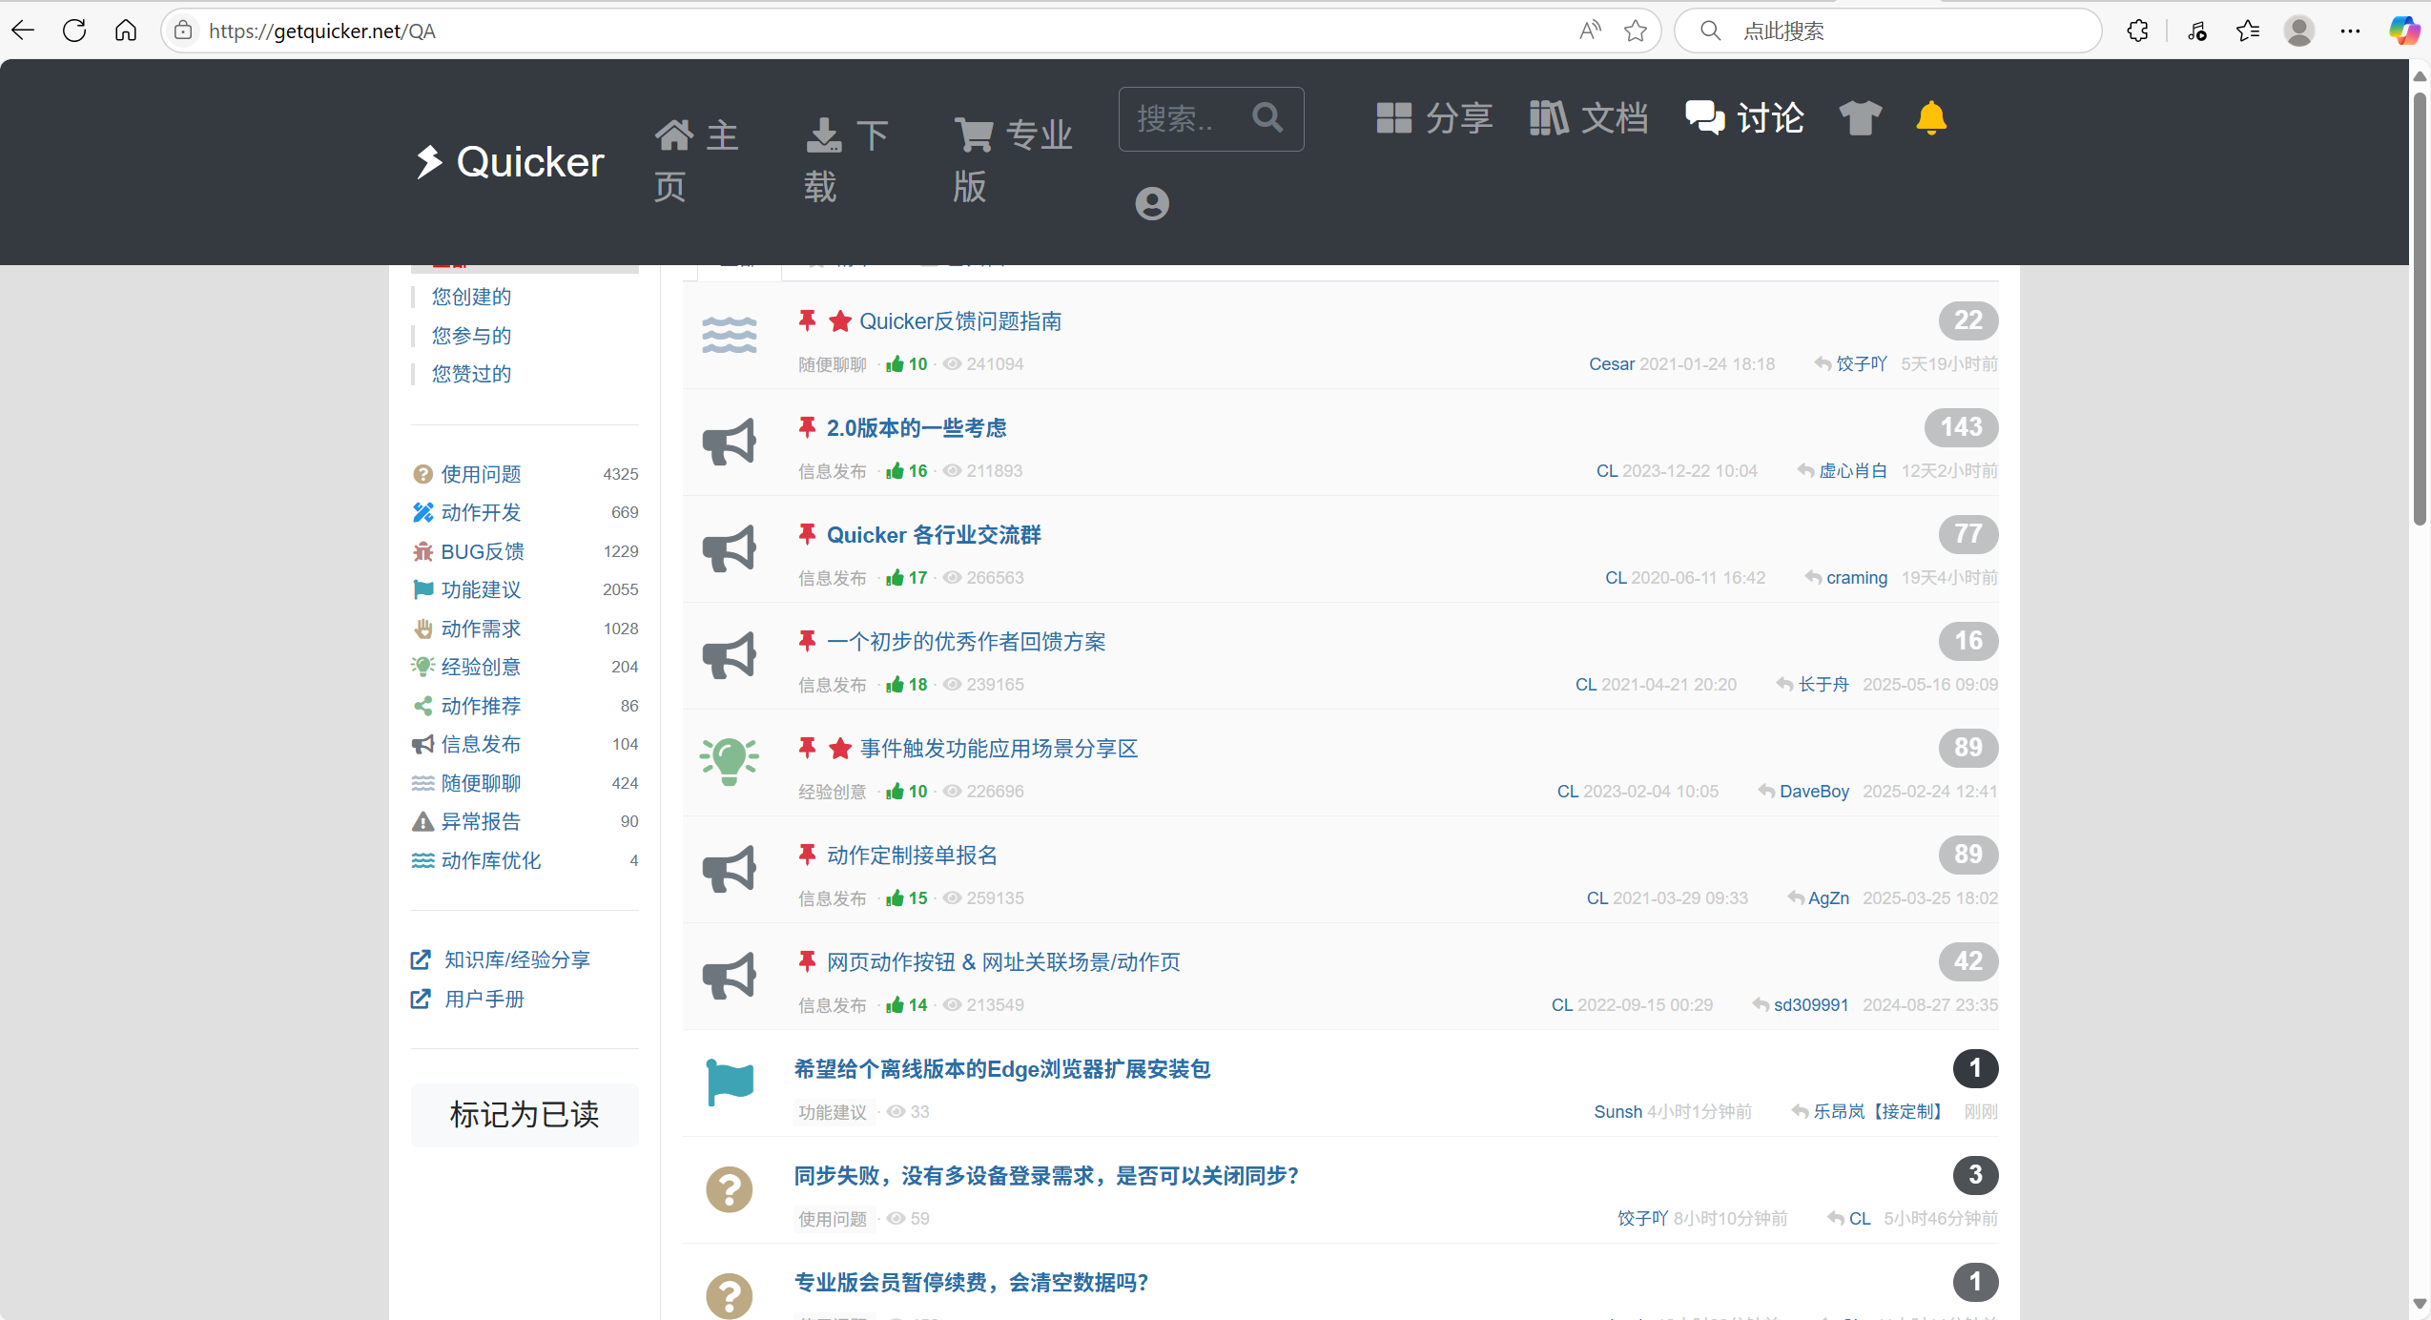Image resolution: width=2431 pixels, height=1320 pixels.
Task: Click megaphone icon beside 2.0版本的一些考虑
Action: coord(730,442)
